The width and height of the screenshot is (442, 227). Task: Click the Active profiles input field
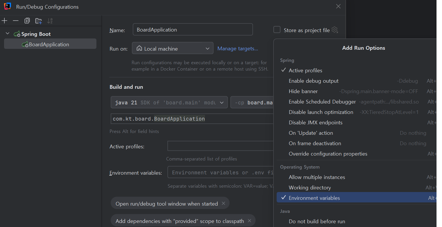[221, 146]
